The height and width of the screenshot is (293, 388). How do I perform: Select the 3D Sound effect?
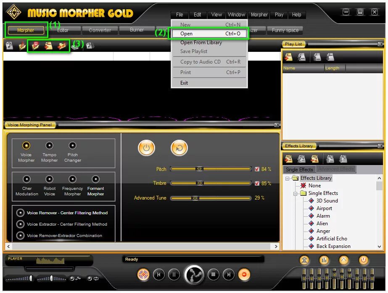327,201
